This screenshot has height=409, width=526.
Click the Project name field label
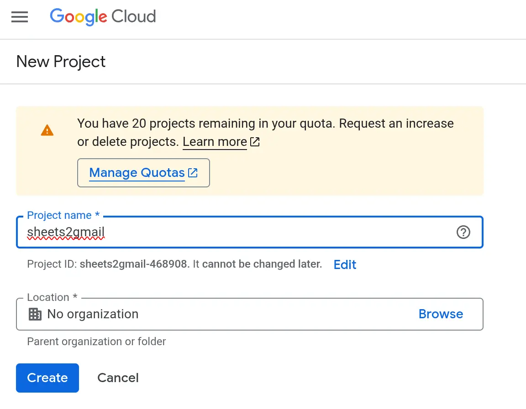[63, 215]
